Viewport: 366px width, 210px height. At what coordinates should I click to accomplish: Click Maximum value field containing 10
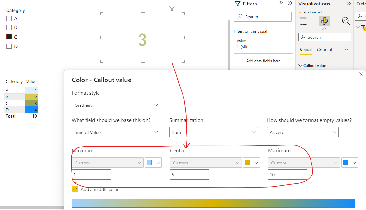coord(287,174)
